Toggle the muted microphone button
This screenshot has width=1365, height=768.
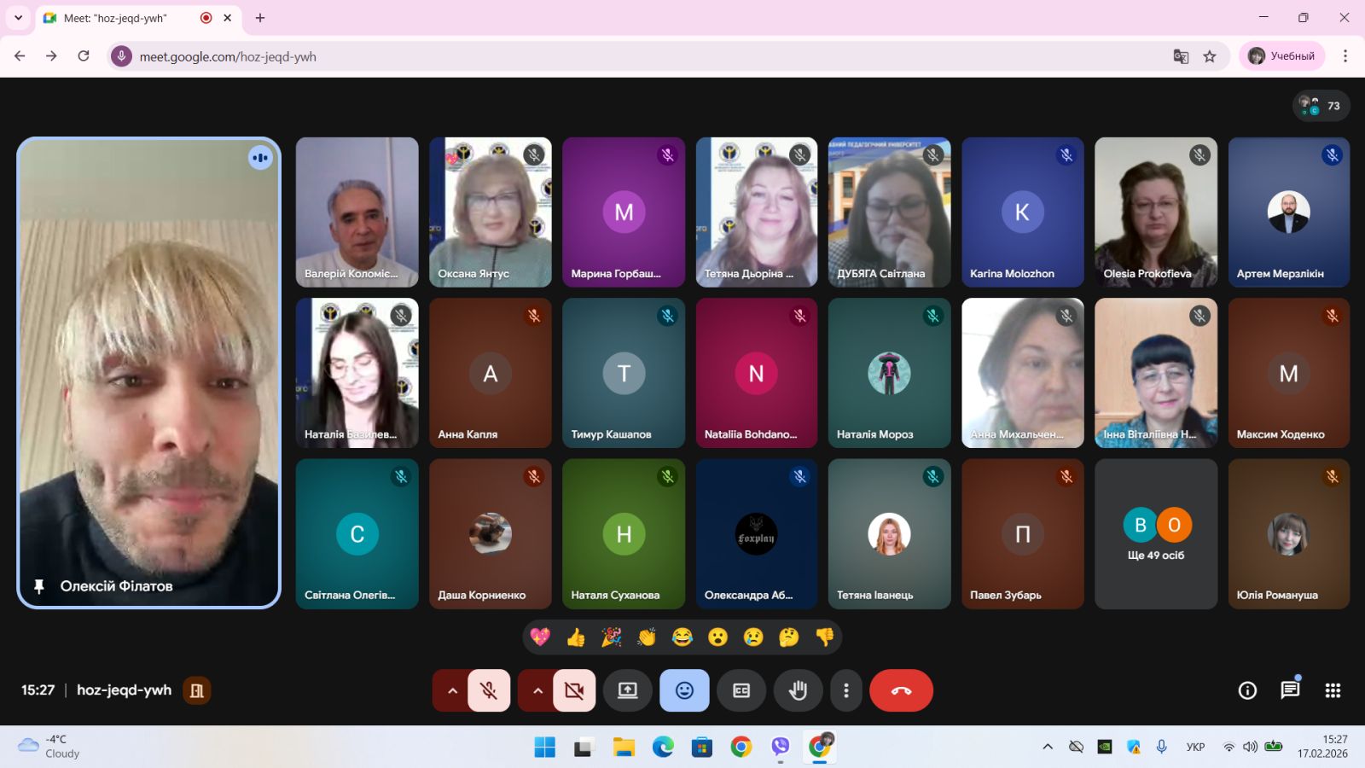[489, 690]
